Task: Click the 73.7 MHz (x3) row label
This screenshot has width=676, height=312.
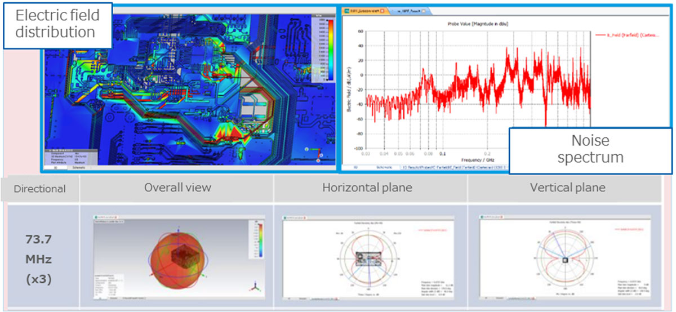Action: pos(39,259)
